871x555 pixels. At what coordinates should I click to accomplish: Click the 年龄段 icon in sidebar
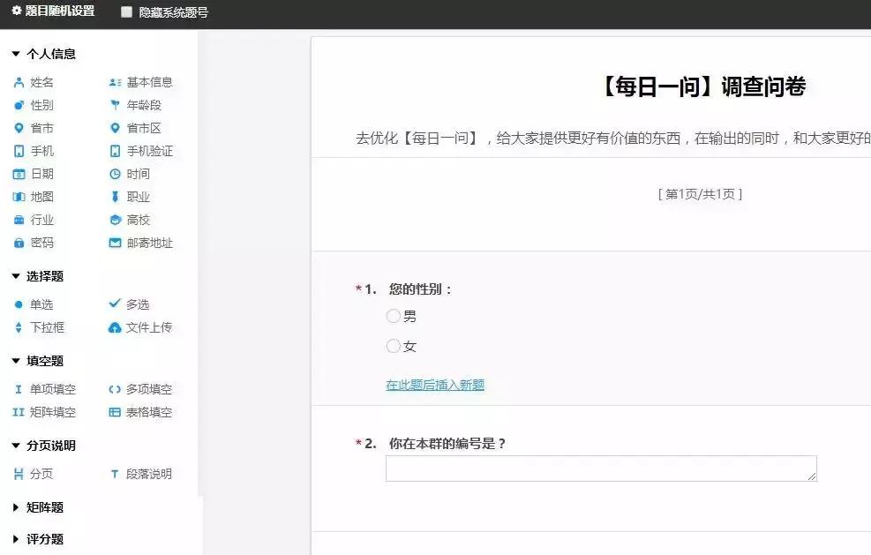tap(115, 105)
